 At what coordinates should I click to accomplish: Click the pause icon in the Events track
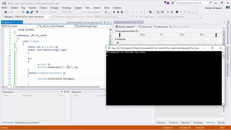click(118, 43)
